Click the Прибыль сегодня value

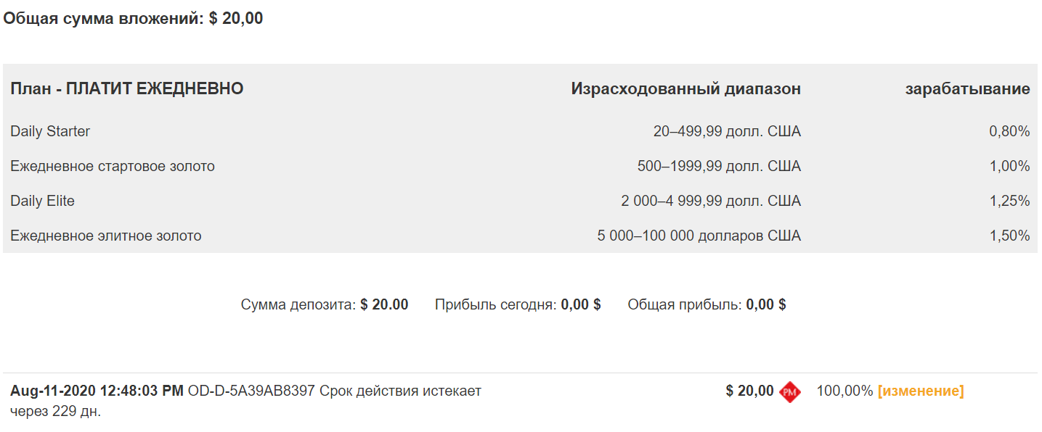click(580, 304)
